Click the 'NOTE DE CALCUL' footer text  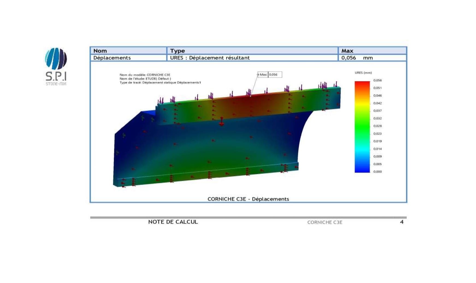[173, 222]
